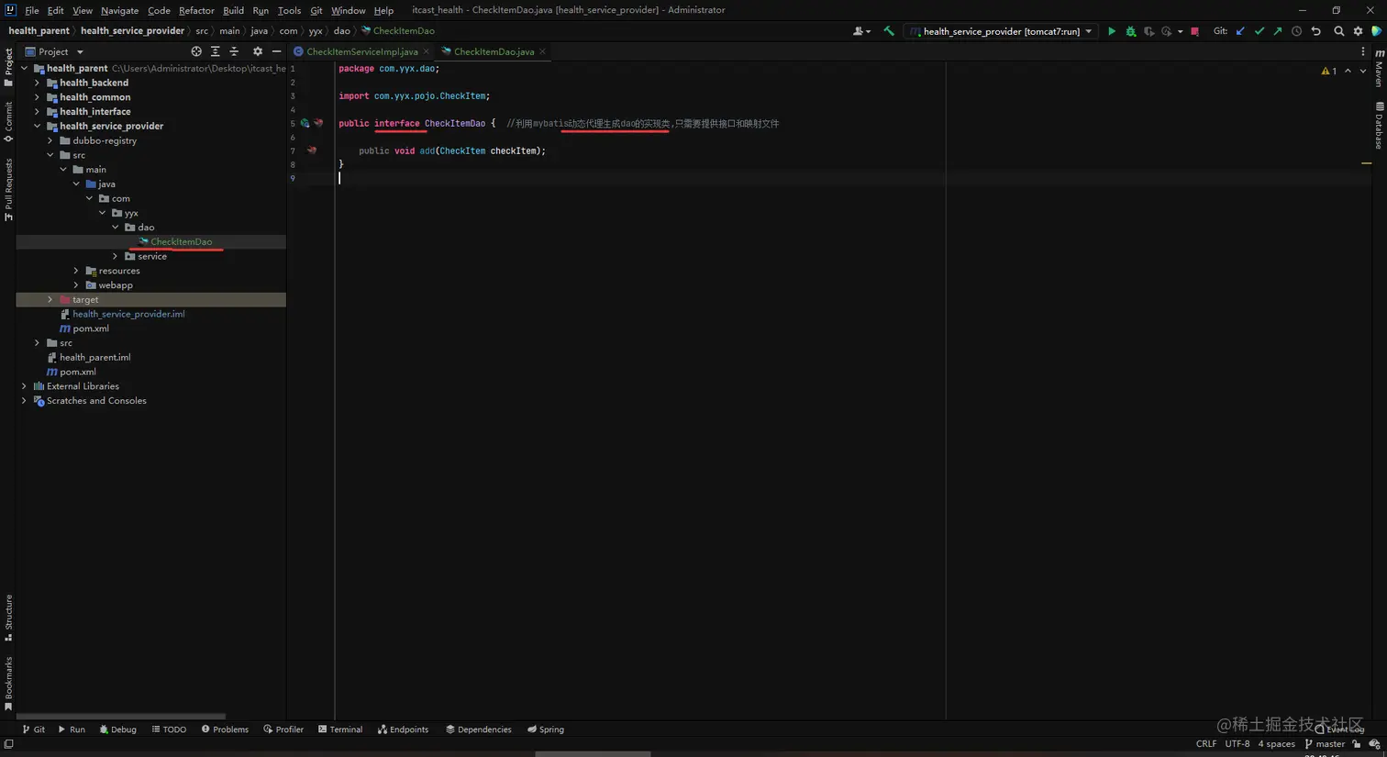1387x757 pixels.
Task: Expand the dubbo-registry folder
Action: coord(50,140)
